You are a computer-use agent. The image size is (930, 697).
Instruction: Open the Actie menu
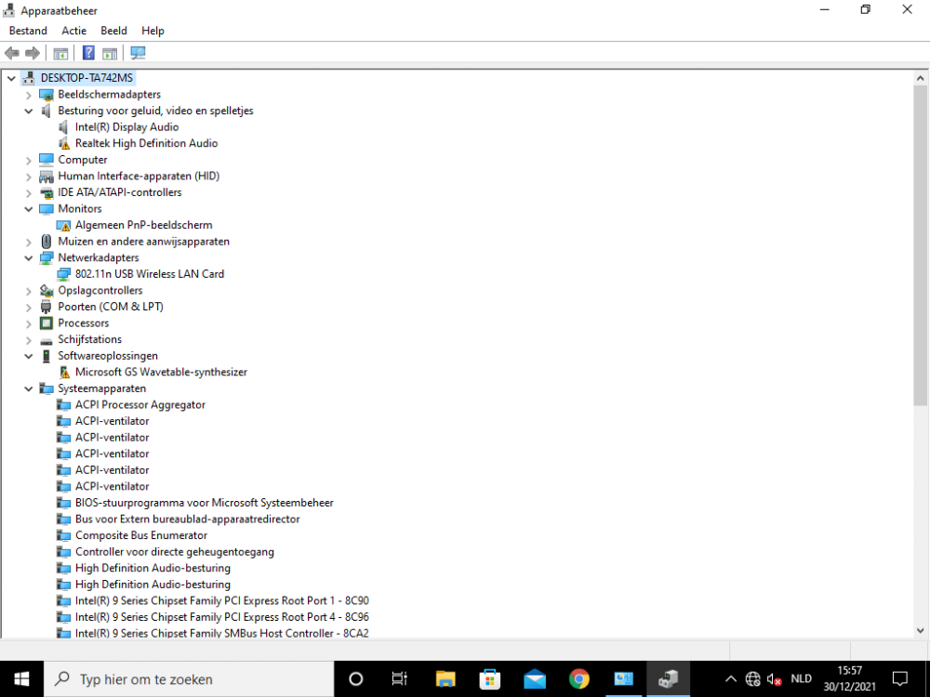click(x=74, y=31)
